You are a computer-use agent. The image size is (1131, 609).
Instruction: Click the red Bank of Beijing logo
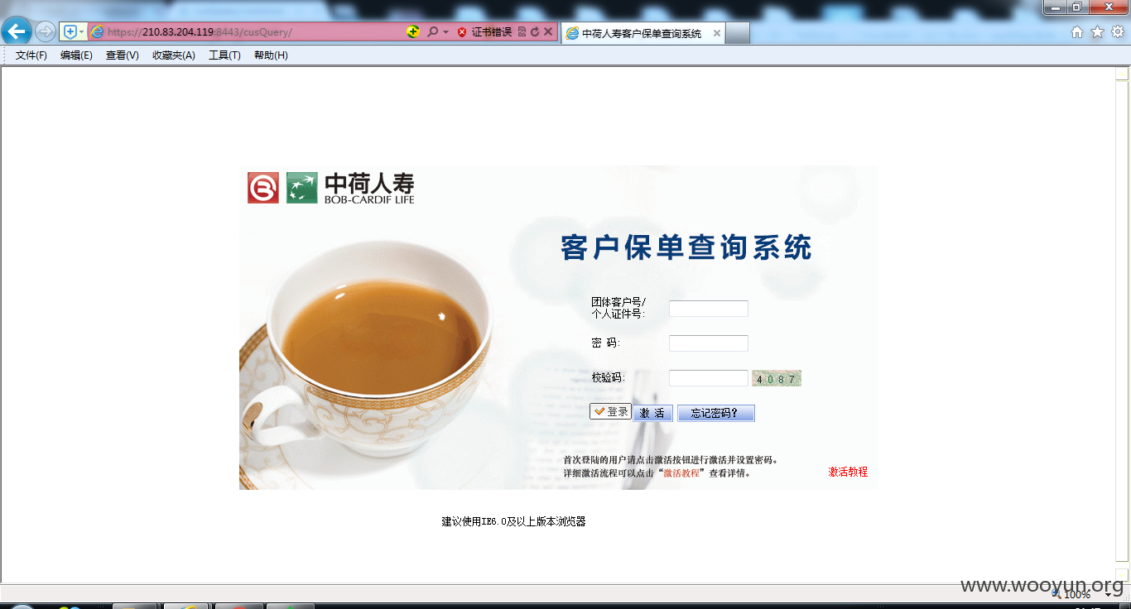pyautogui.click(x=263, y=188)
